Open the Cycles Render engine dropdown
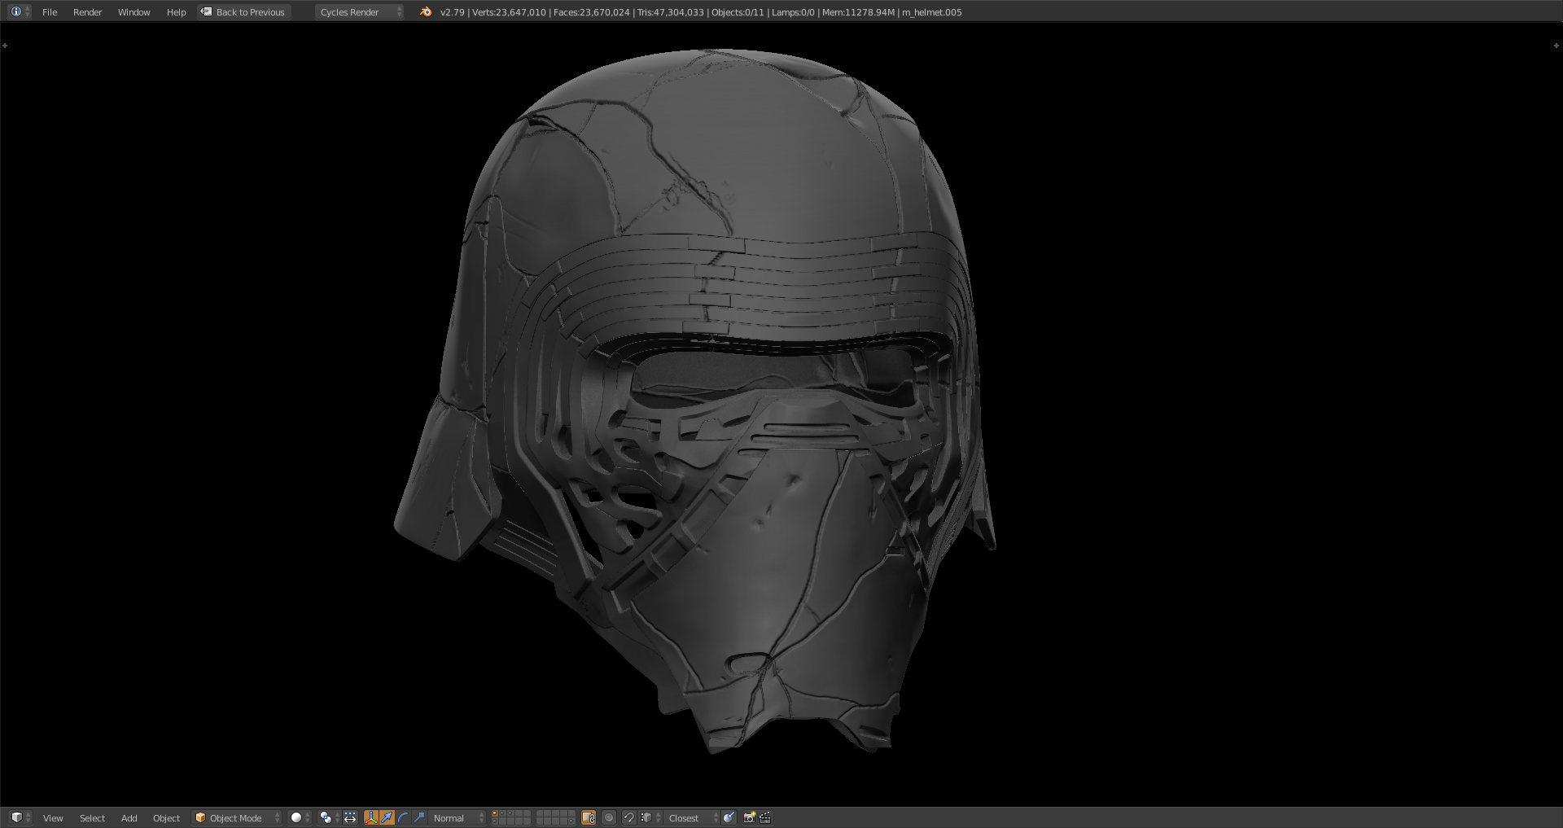This screenshot has height=828, width=1563. tap(359, 12)
